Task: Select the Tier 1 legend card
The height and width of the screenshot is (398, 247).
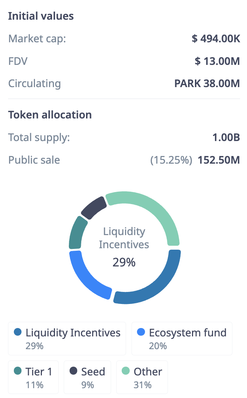Action: tap(33, 377)
